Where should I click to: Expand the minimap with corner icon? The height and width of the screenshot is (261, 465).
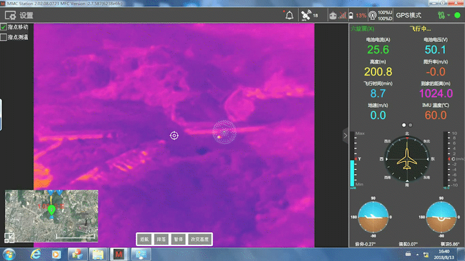click(x=10, y=237)
